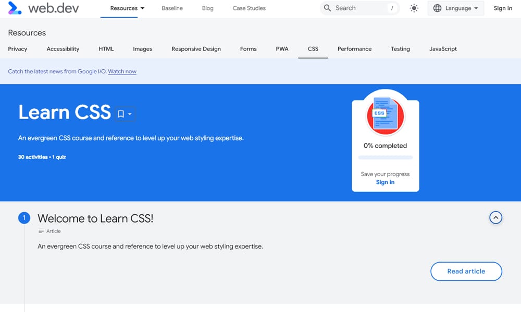Collapse the Welcome to Learn CSS section
Image resolution: width=521 pixels, height=312 pixels.
click(495, 218)
